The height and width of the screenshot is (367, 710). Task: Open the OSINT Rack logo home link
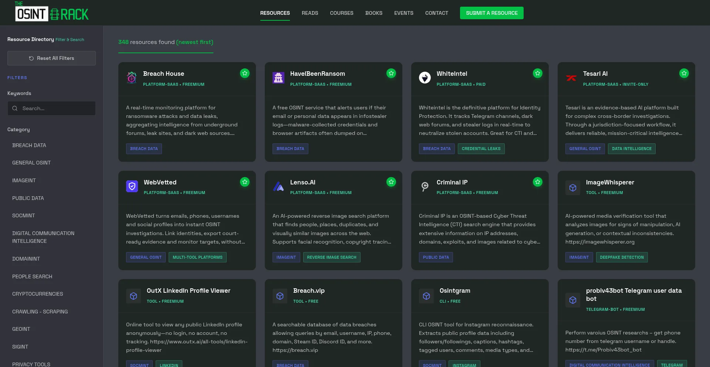52,12
